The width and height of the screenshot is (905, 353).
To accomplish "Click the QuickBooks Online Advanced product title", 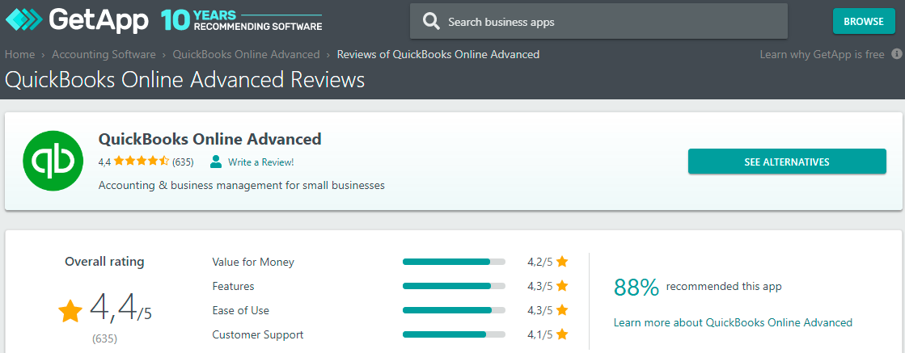I will point(210,139).
